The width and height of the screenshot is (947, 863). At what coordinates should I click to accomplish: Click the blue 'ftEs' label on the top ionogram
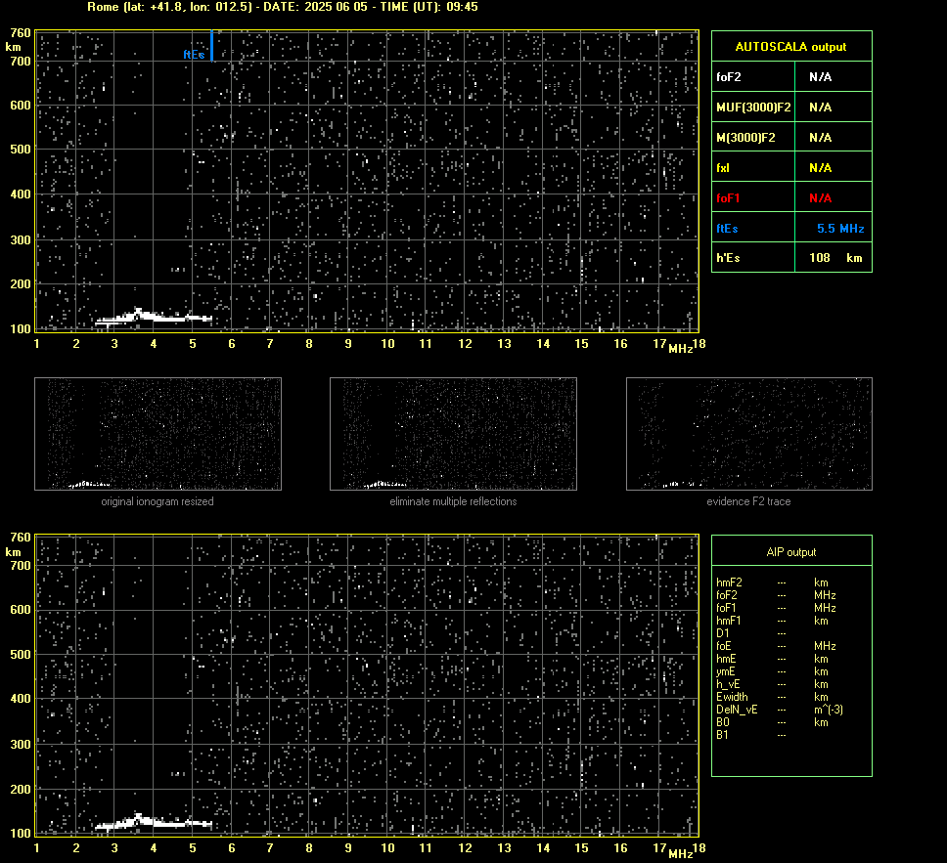click(x=194, y=55)
